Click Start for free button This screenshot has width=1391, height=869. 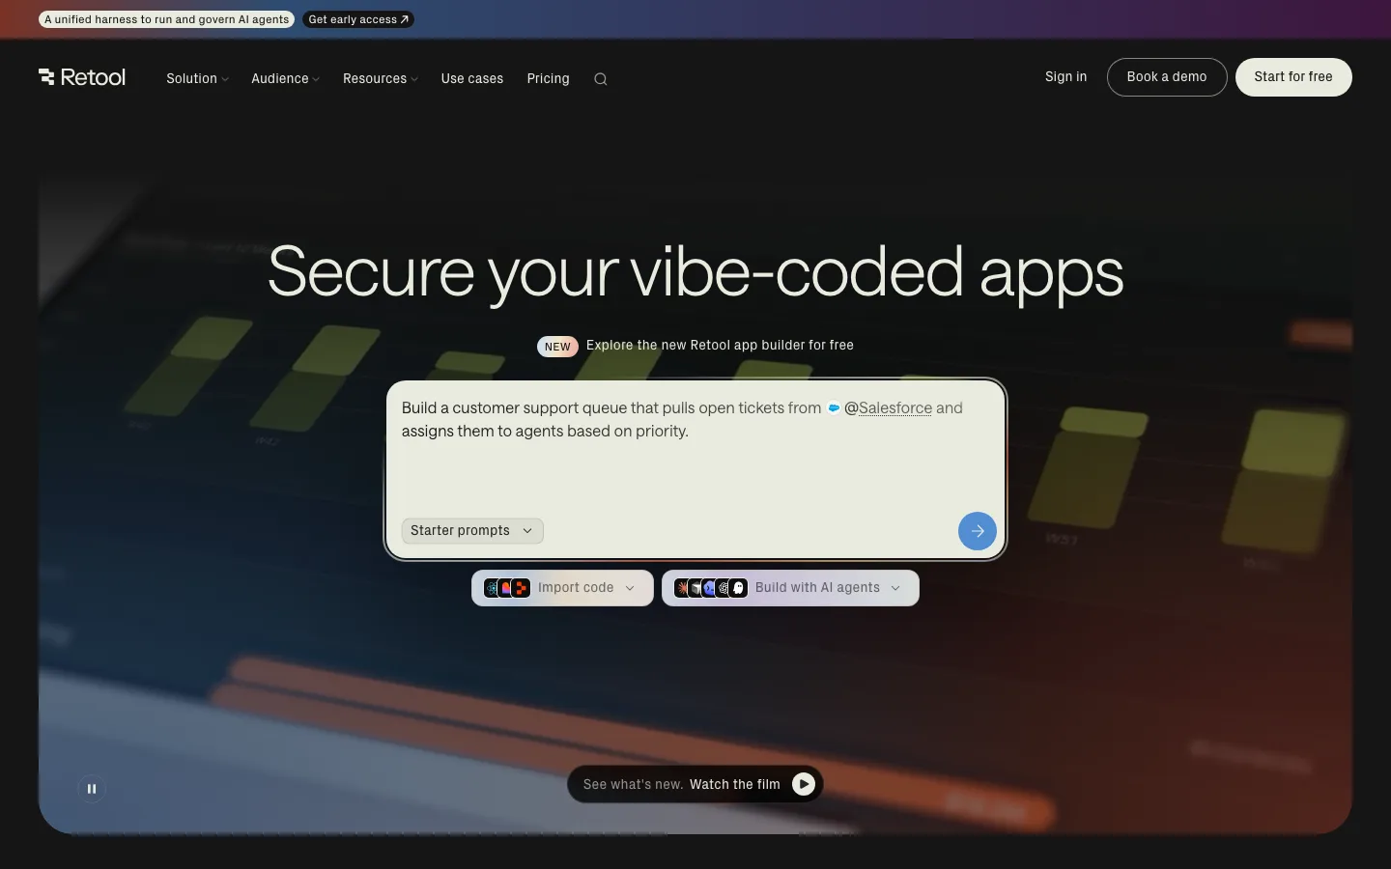[x=1293, y=77]
